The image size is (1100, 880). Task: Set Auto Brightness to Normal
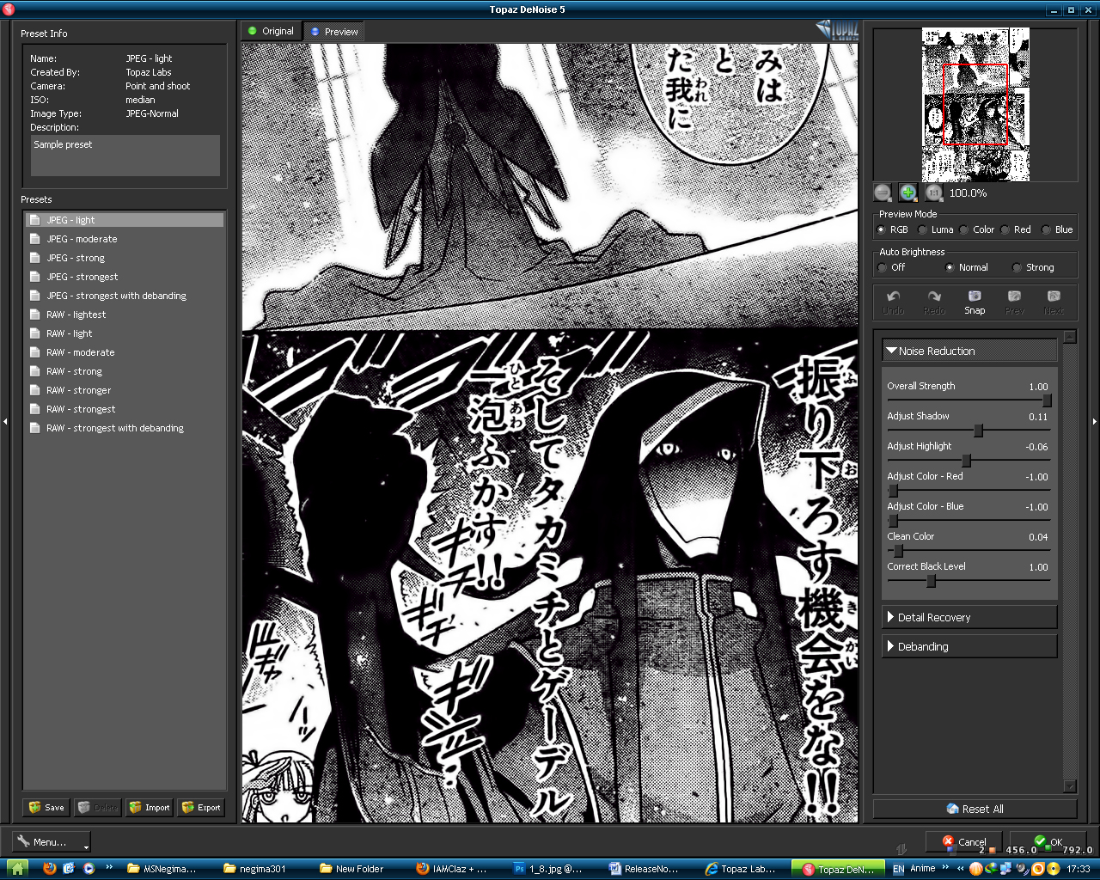pos(950,267)
